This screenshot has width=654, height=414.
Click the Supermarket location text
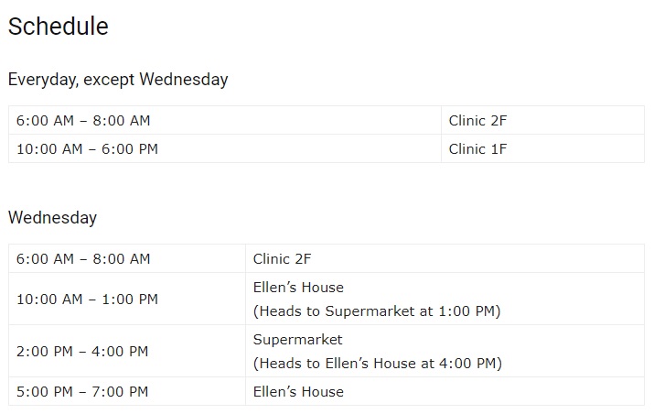[x=297, y=340]
